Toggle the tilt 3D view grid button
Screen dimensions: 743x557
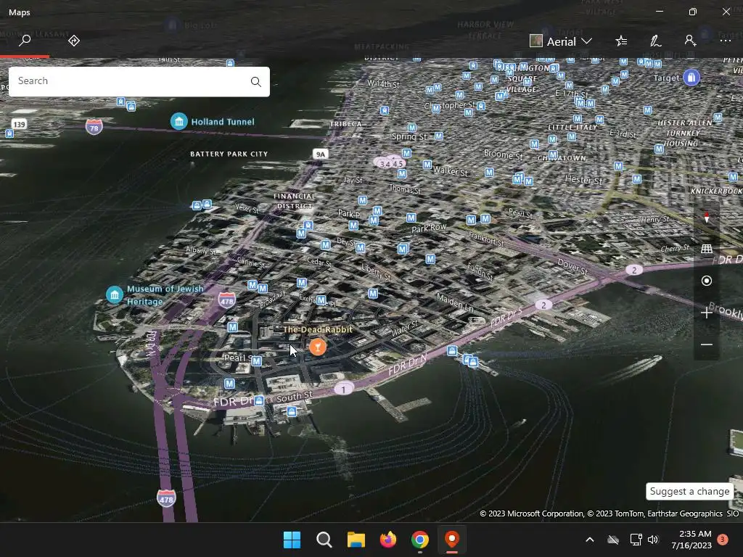[x=707, y=249]
